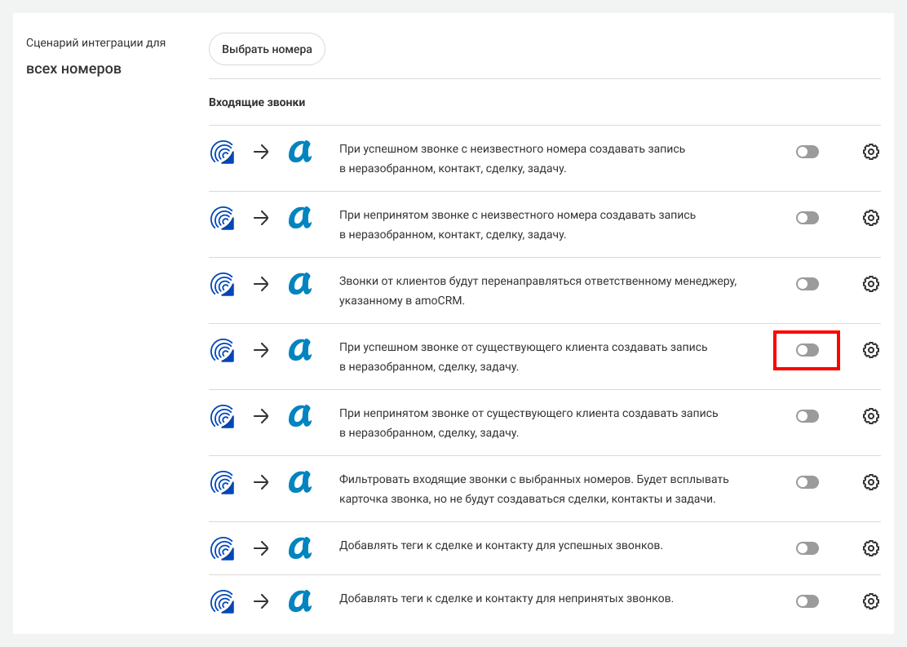
Task: Toggle adding tags for successful calls
Action: (807, 547)
